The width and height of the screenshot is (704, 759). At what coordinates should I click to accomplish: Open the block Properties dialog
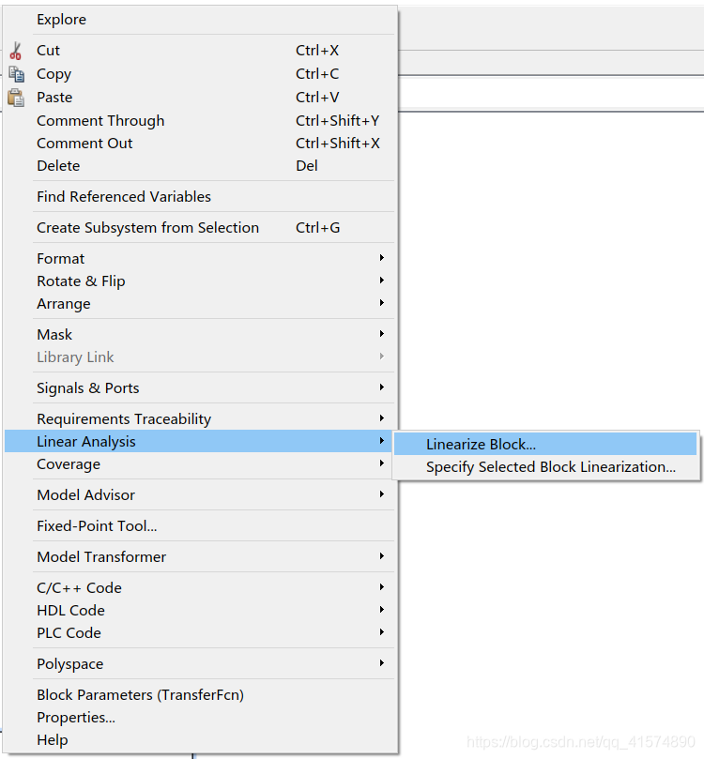[201, 718]
